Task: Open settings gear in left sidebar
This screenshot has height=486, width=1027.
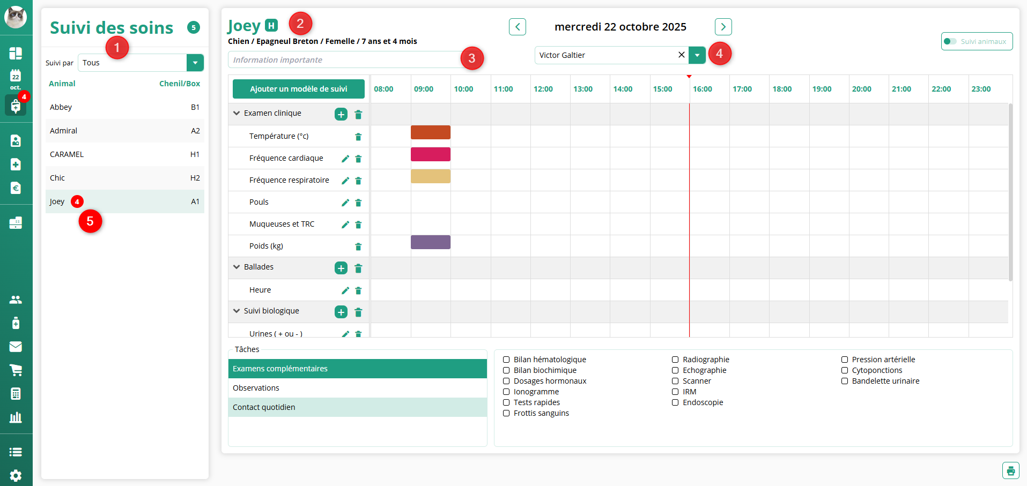Action: point(16,475)
